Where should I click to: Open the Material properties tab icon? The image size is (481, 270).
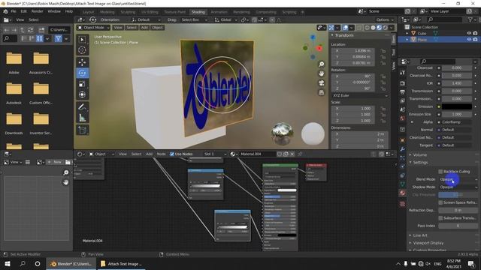click(403, 193)
